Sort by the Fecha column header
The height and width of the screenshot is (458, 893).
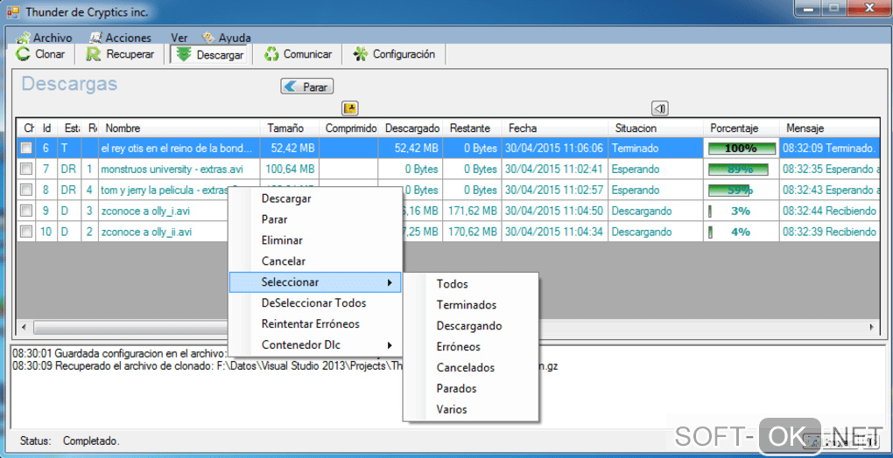(x=555, y=128)
